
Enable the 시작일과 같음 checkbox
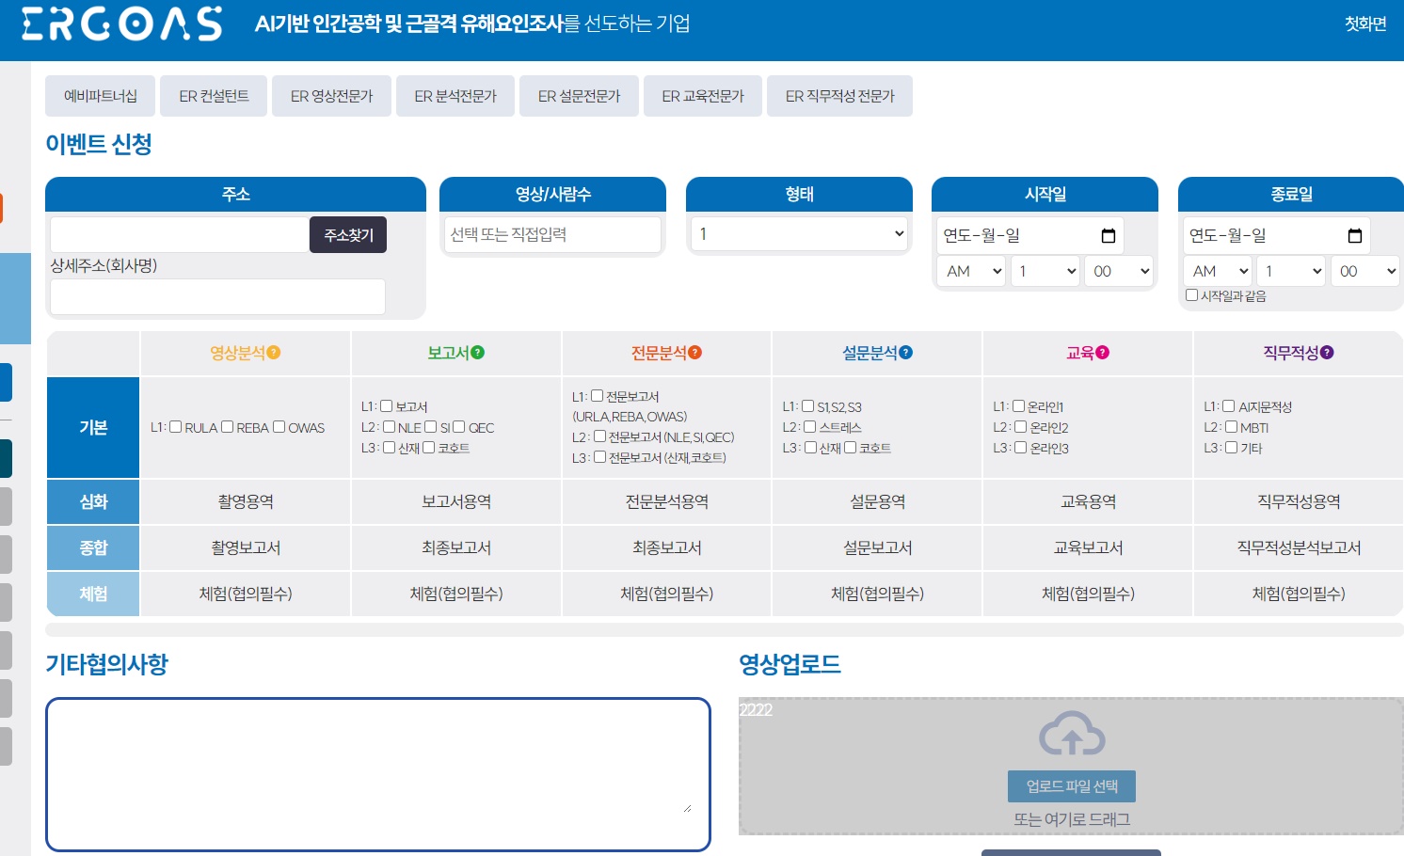coord(1191,295)
